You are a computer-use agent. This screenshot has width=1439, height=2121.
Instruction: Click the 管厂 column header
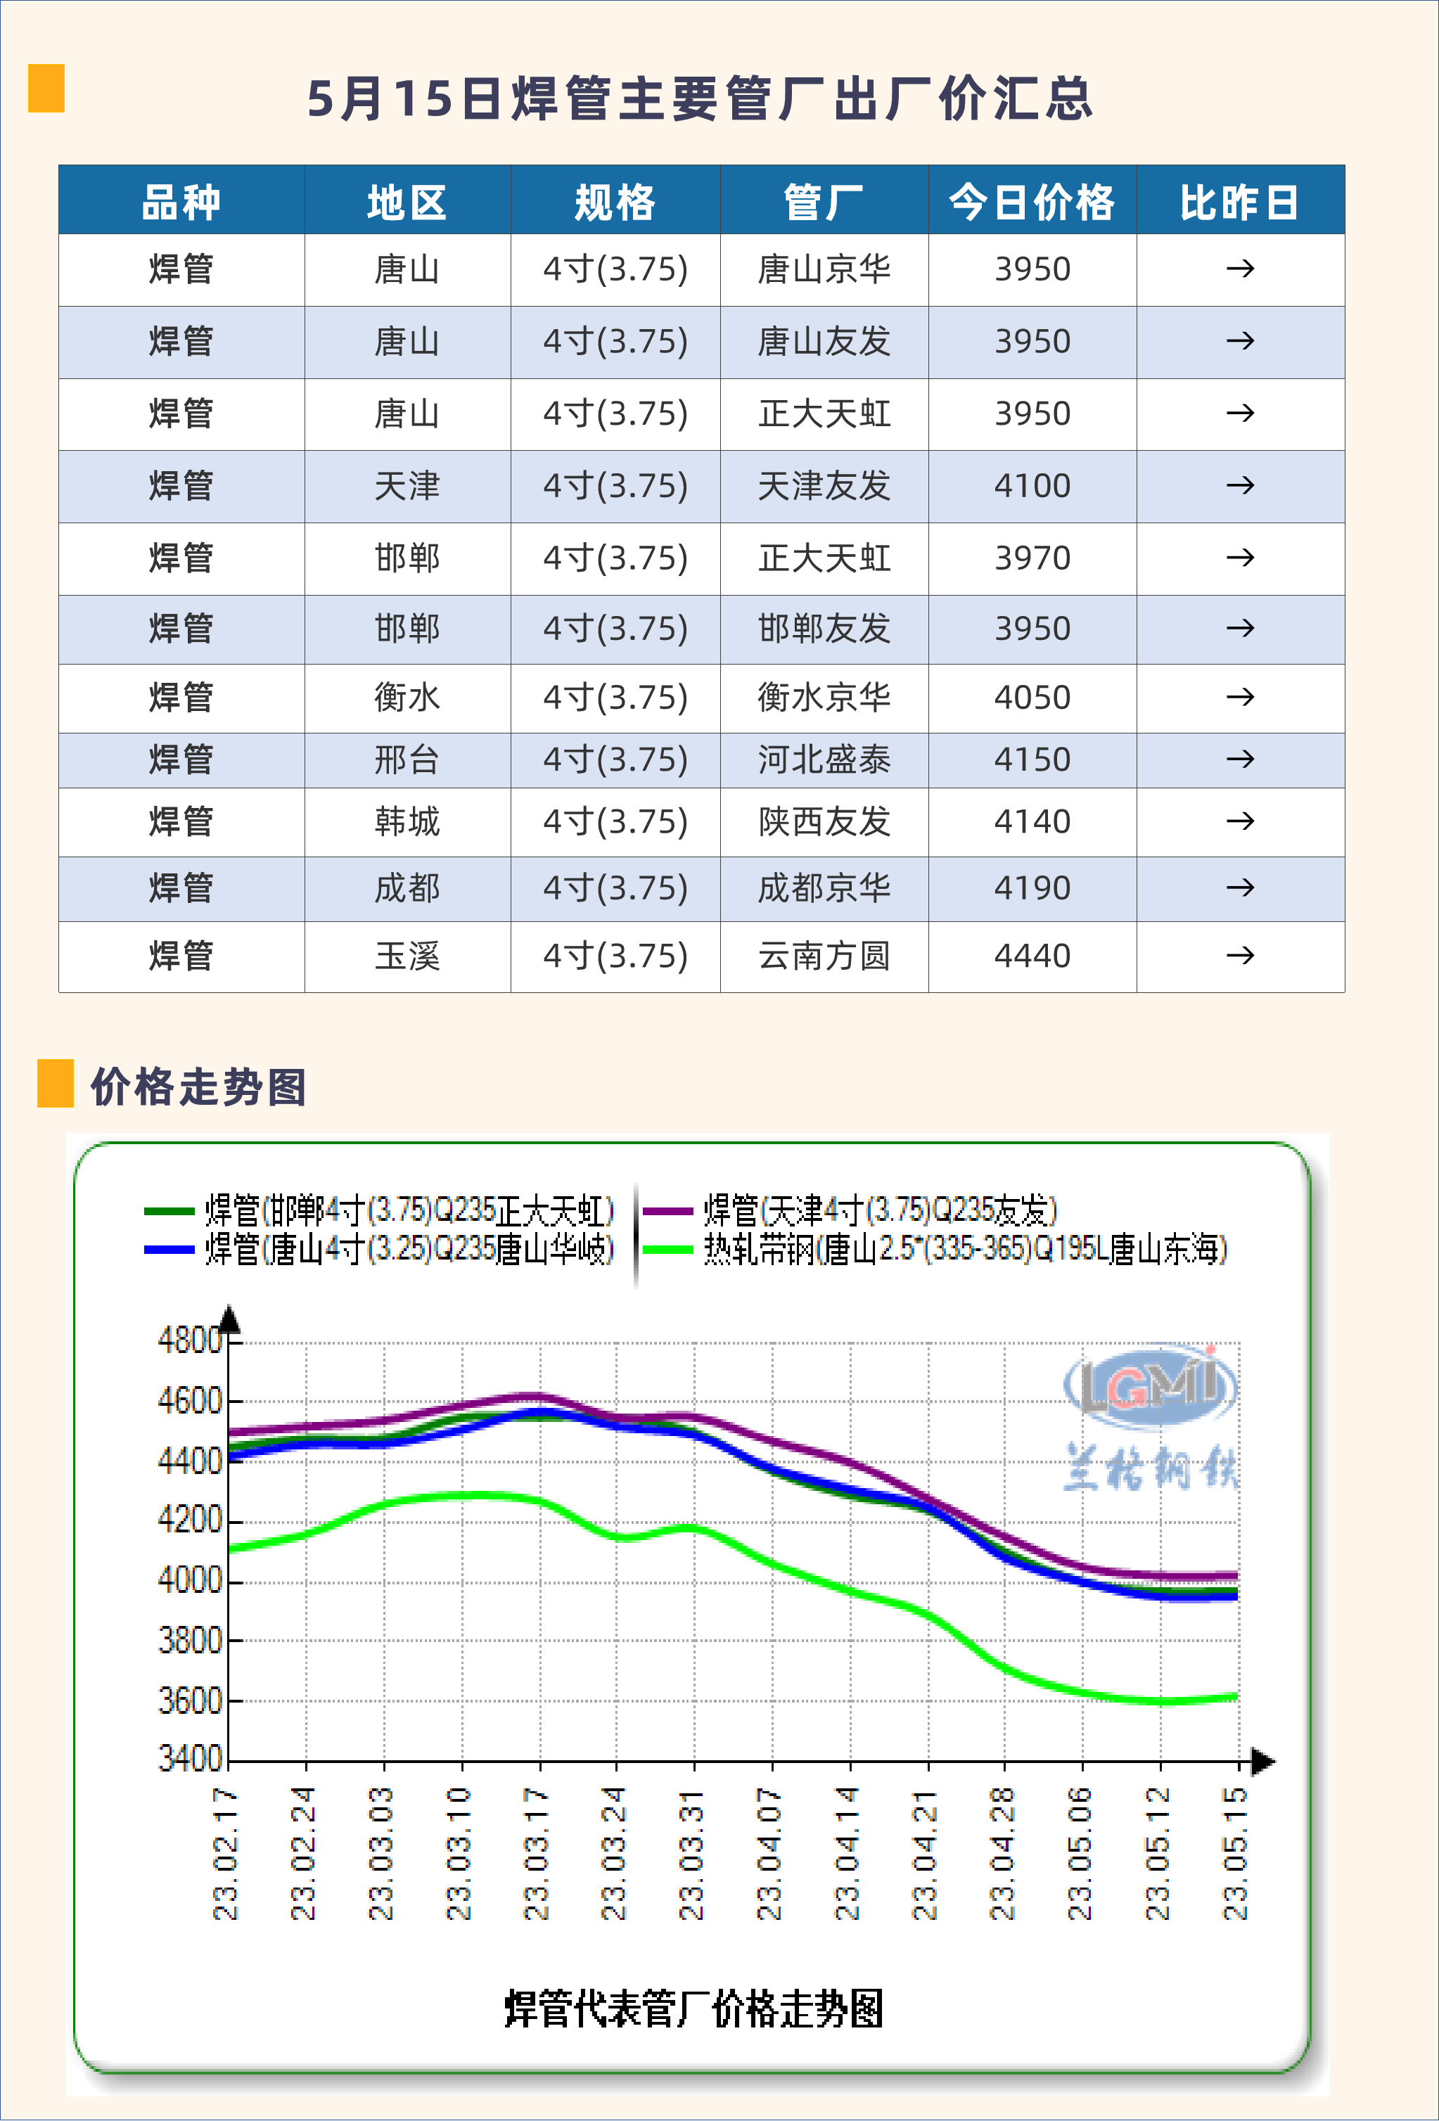pyautogui.click(x=823, y=202)
